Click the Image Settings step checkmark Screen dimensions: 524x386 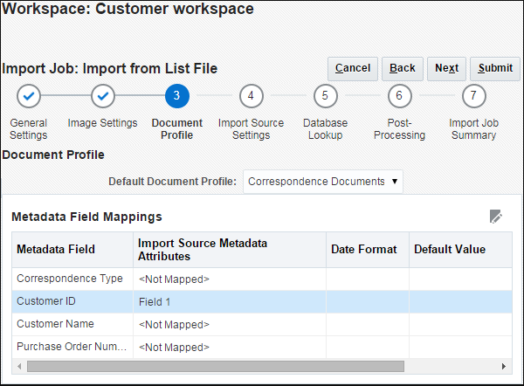coord(103,95)
